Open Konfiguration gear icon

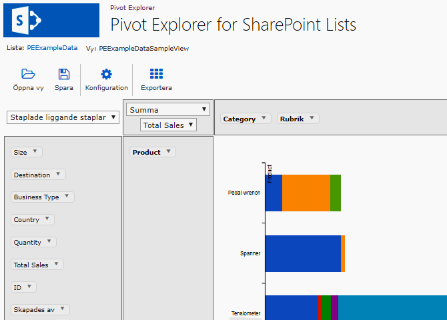click(x=106, y=74)
